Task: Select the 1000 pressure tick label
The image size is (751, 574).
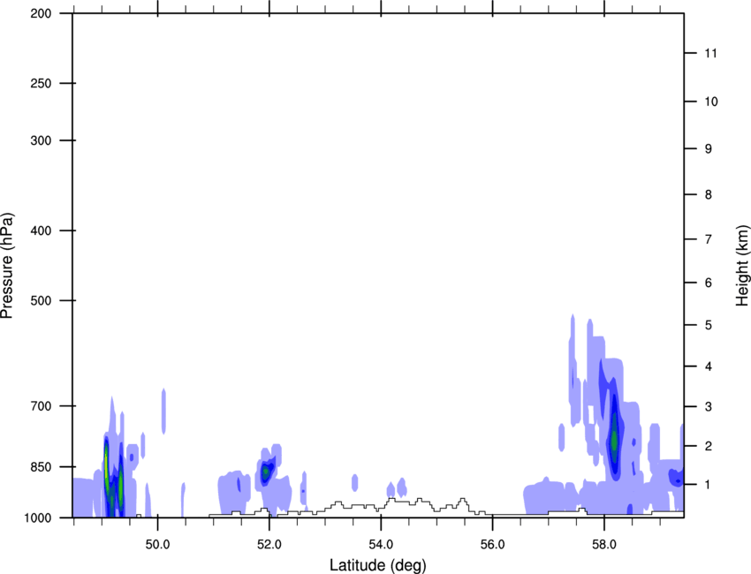Action: pyautogui.click(x=37, y=517)
